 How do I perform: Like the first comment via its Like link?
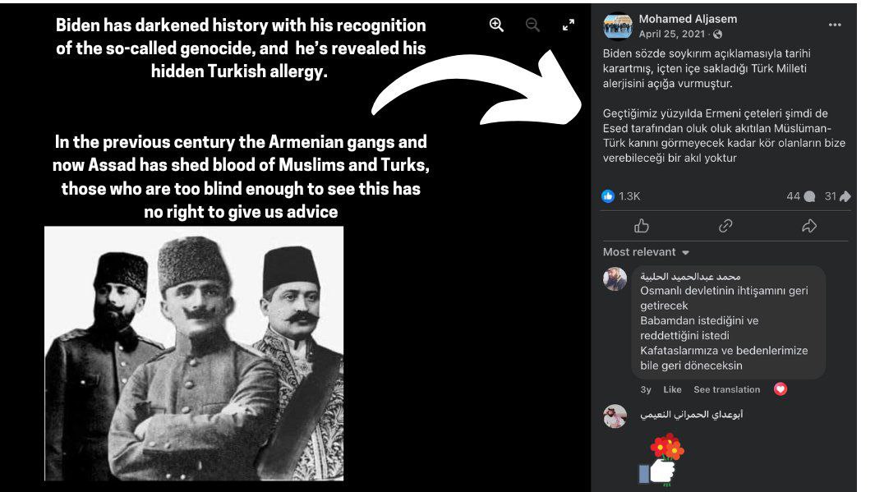[x=672, y=389]
